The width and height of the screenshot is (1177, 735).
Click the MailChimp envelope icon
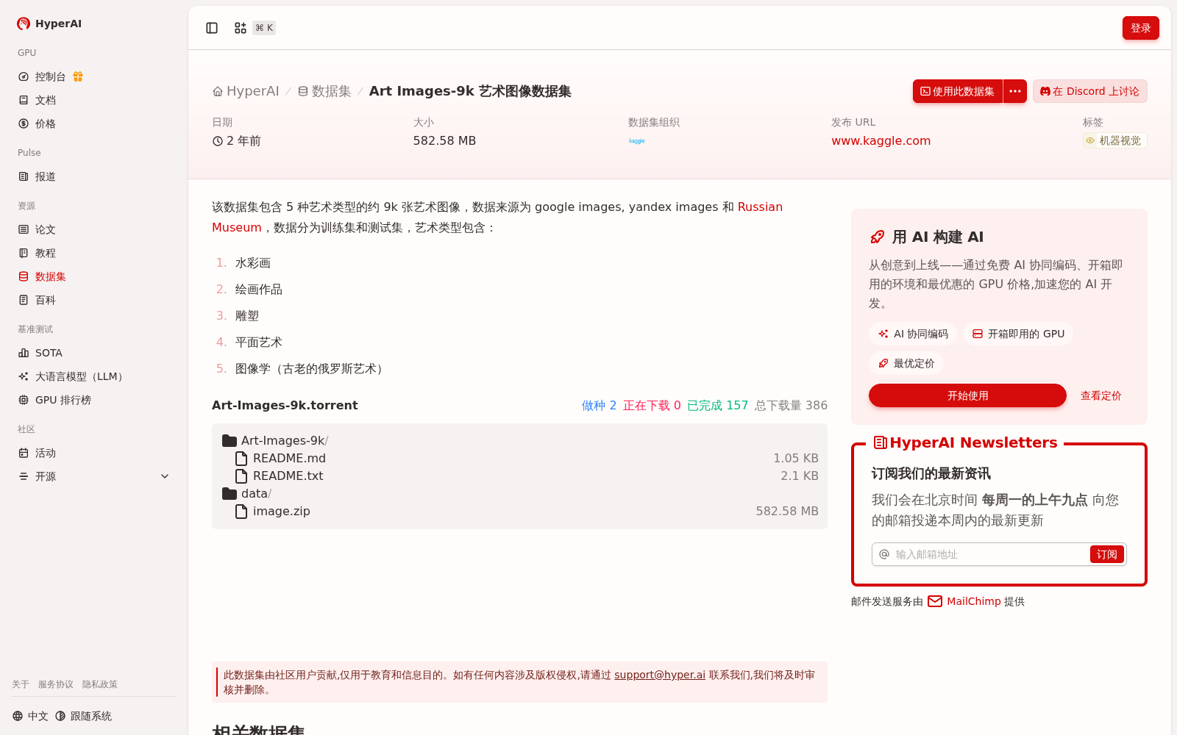click(935, 601)
